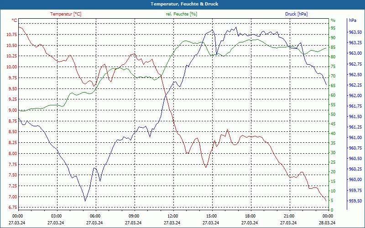Click '35' on the green humidity axis
Image resolution: width=365 pixels, height=228 pixels.
coord(333,143)
